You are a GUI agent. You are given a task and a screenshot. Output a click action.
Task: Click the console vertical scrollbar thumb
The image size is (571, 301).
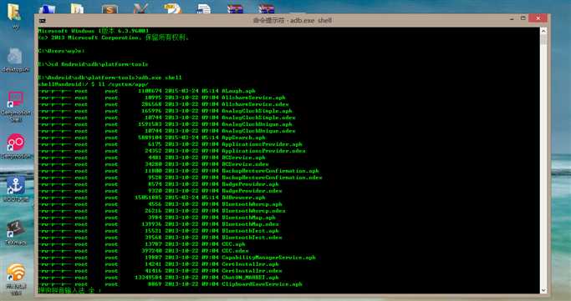(543, 39)
